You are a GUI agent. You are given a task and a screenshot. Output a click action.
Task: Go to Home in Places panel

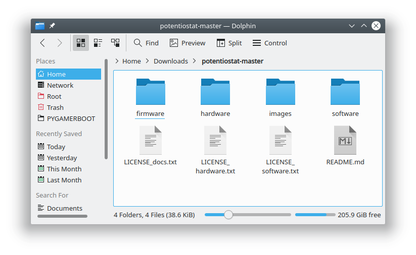pos(68,74)
